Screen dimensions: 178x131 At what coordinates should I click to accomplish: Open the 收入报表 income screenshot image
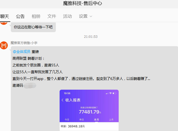coord(89,110)
